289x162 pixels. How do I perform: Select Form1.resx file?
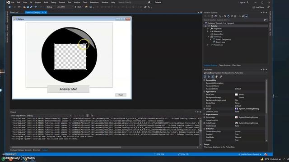pos(220,42)
